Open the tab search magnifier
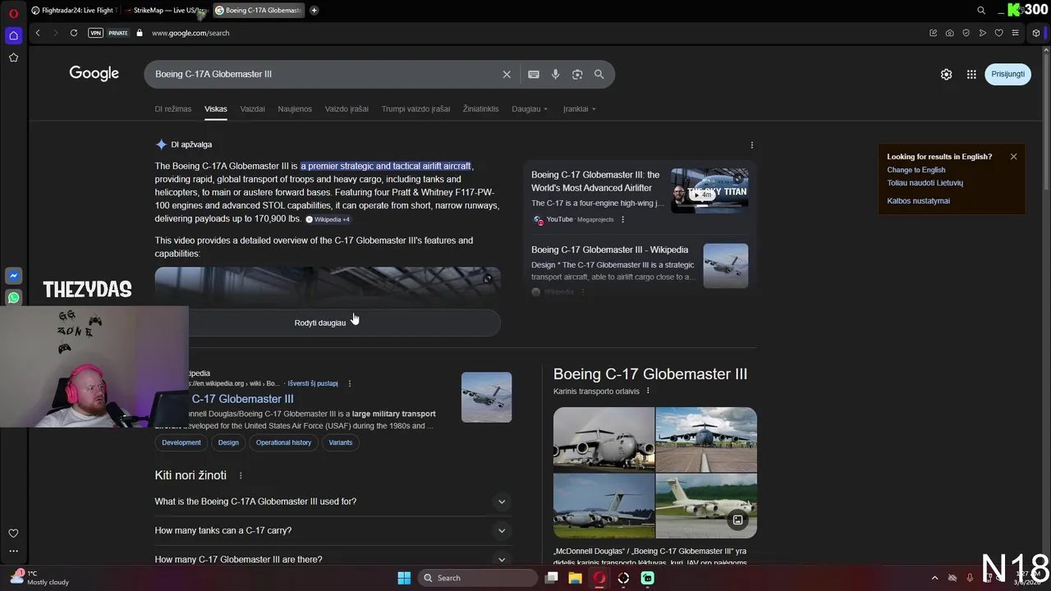The image size is (1051, 591). click(981, 11)
